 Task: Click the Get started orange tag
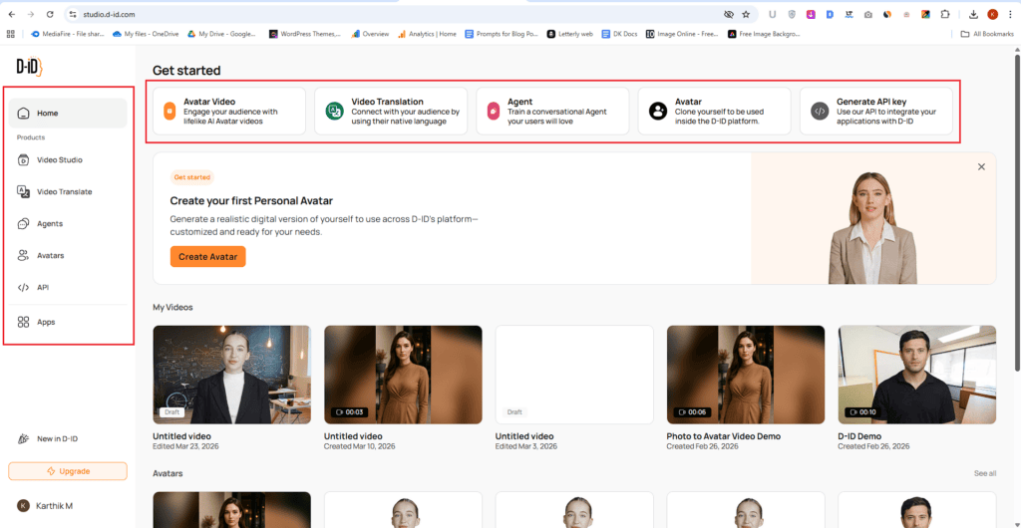click(x=192, y=177)
